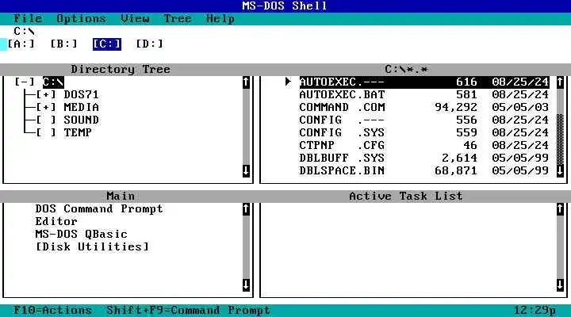Expand the MEDIA folder
Screen dimensions: 571x317
(x=46, y=107)
